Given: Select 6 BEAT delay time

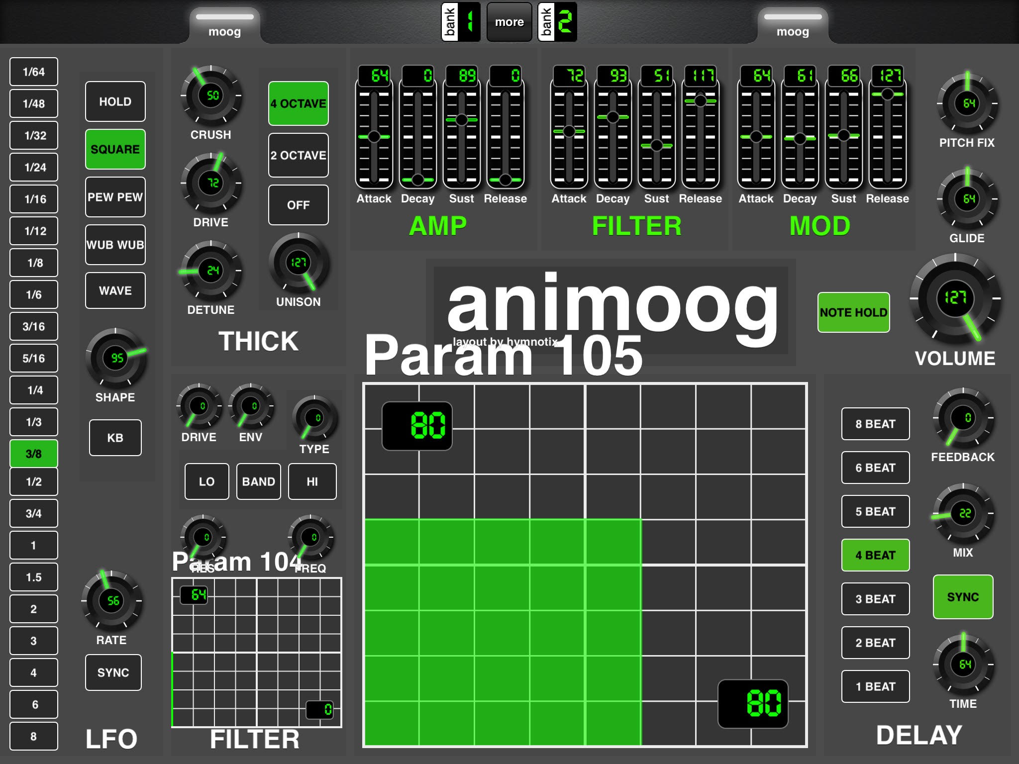Looking at the screenshot, I should [x=876, y=468].
